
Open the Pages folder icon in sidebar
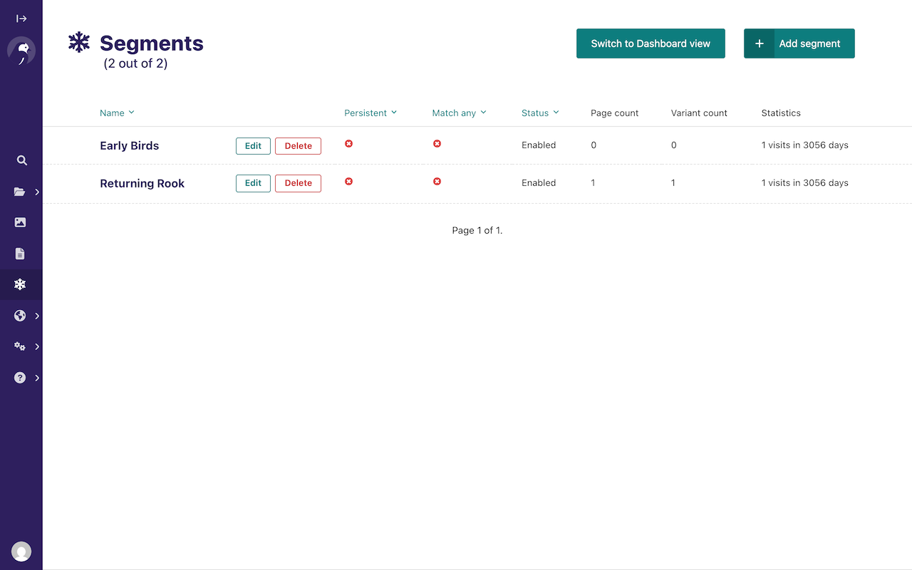tap(20, 192)
